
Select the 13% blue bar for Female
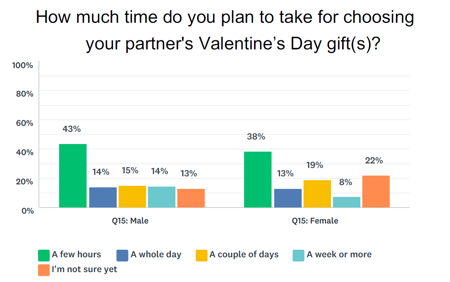point(288,198)
